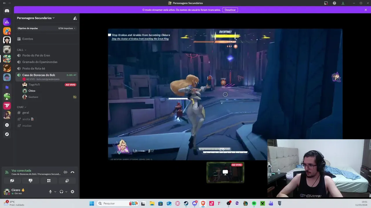The image size is (371, 208).
Task: Invite members icon next to server name
Action: [75, 18]
